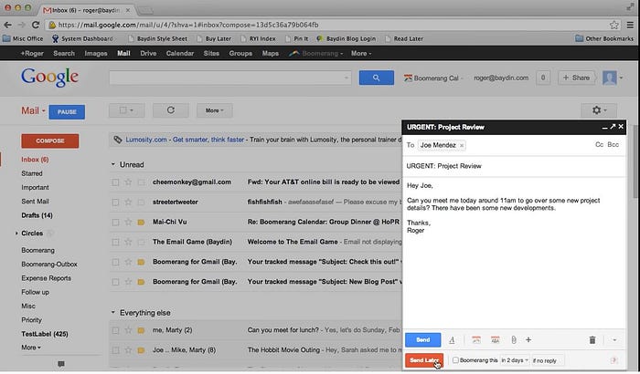
Task: Click the Lumosity ad tag icon
Action: (x=118, y=140)
